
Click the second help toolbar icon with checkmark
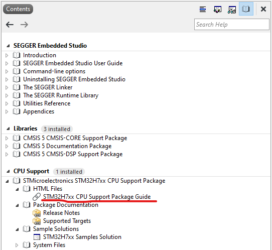217,9
